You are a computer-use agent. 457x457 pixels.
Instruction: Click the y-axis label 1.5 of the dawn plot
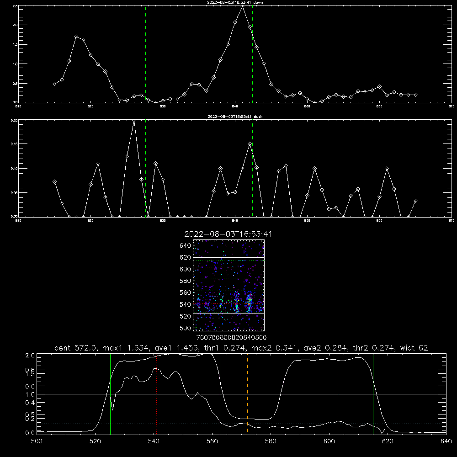click(15, 45)
